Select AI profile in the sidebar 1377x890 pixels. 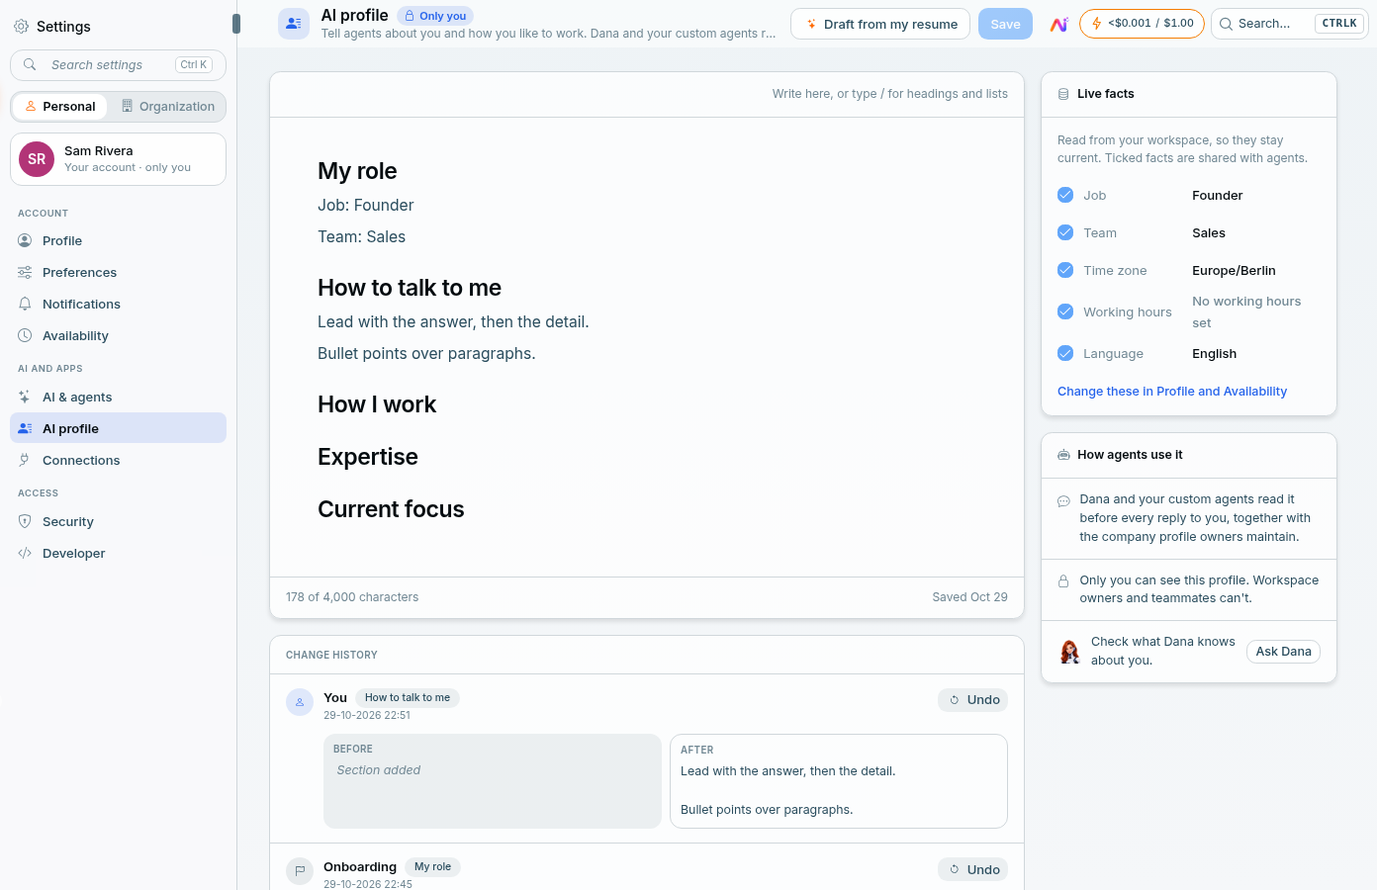118,428
